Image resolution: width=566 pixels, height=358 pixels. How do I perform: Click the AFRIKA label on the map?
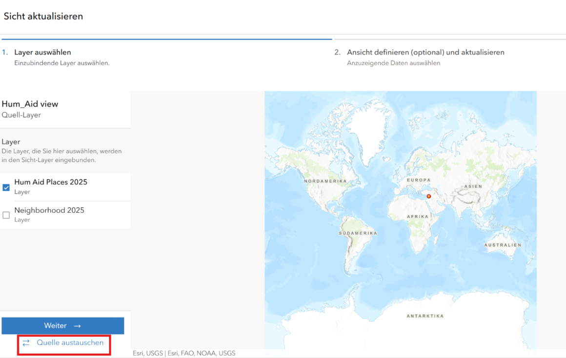pos(418,217)
